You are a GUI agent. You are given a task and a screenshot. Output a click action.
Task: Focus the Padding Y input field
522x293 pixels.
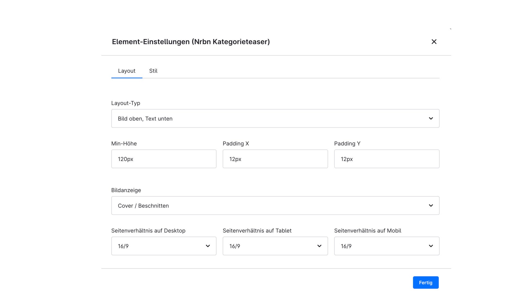point(387,159)
